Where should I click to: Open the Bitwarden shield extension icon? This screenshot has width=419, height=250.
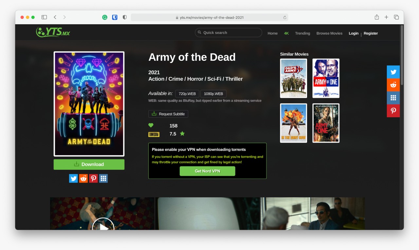(x=115, y=17)
